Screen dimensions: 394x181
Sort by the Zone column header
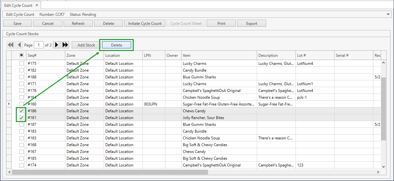(84, 55)
